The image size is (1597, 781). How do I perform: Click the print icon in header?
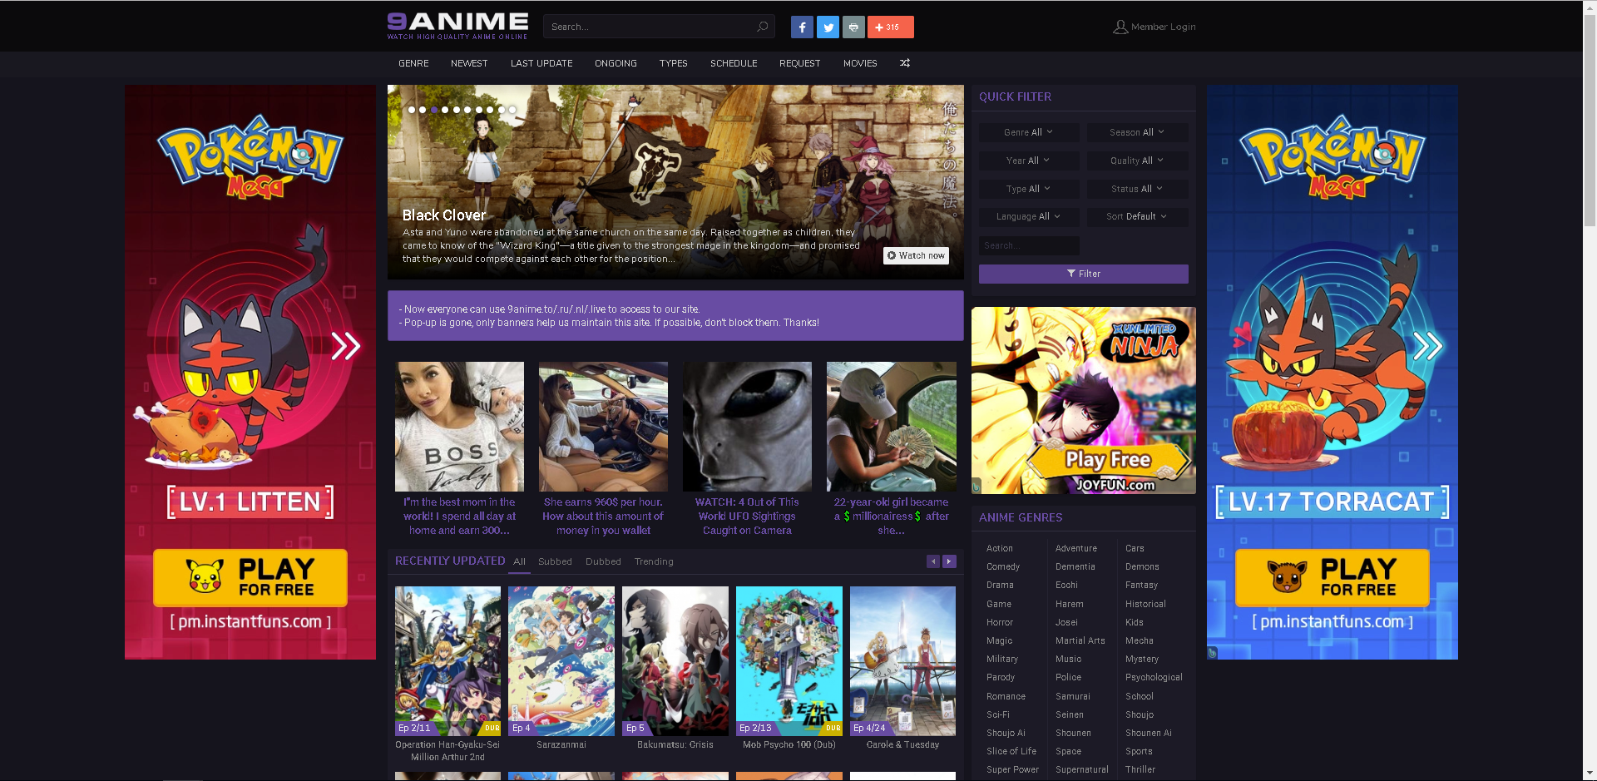(853, 27)
